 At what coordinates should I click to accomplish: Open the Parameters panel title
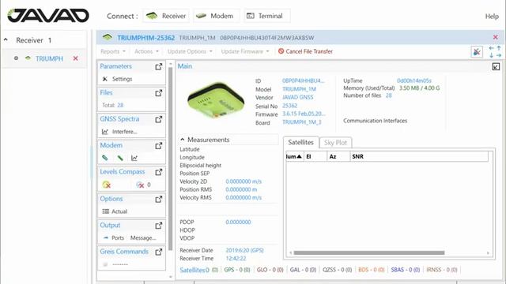(116, 66)
